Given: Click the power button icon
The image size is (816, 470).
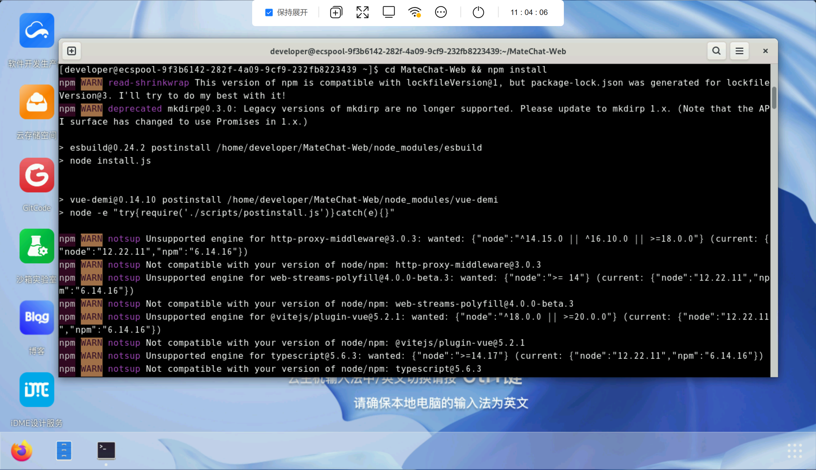Looking at the screenshot, I should click(478, 12).
